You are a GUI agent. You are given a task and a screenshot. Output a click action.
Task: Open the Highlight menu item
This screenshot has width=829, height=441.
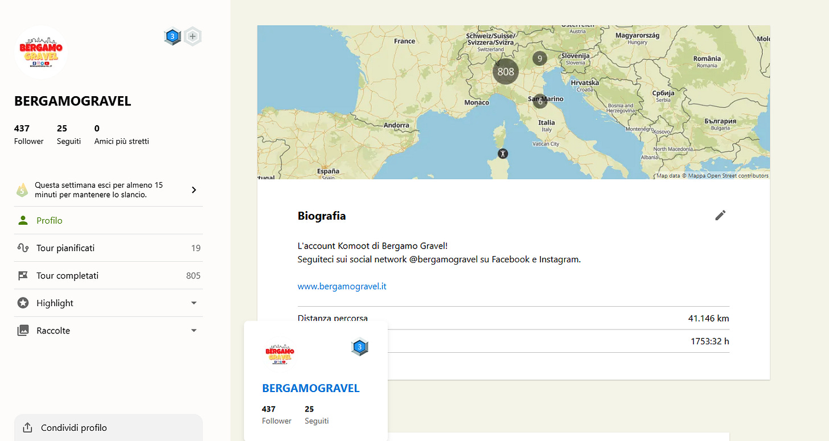tap(108, 303)
